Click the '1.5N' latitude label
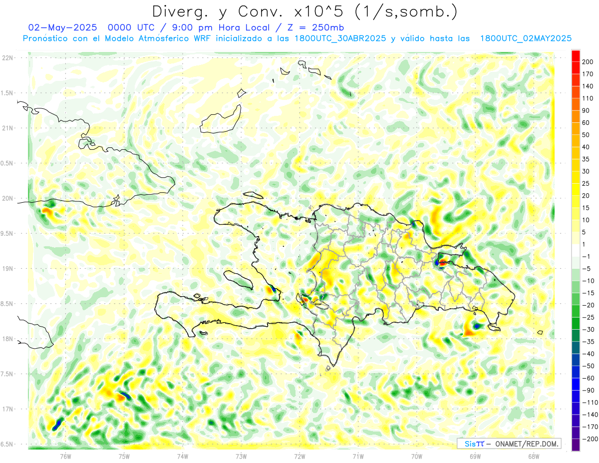The width and height of the screenshot is (599, 463). click(6, 93)
